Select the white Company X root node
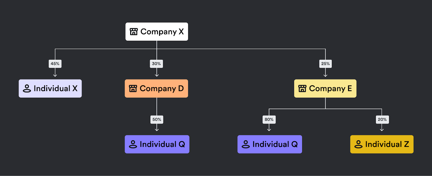432x176 pixels. (157, 32)
